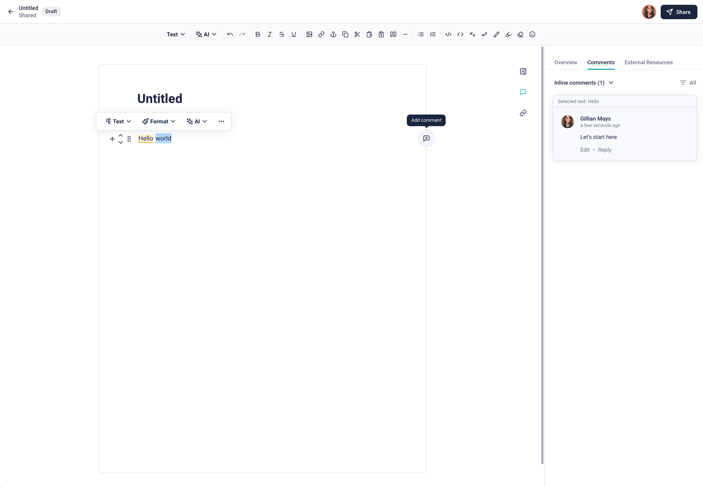This screenshot has height=487, width=703.
Task: Go back using the arrow beside Untitled
Action: tap(11, 12)
